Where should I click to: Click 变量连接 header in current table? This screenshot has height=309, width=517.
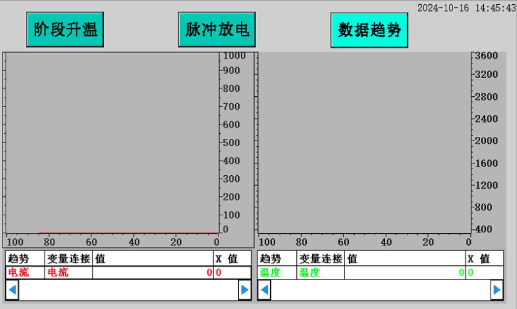pyautogui.click(x=69, y=258)
